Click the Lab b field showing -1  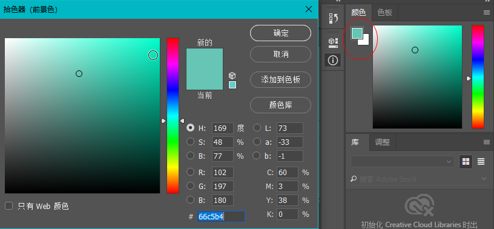tap(290, 156)
